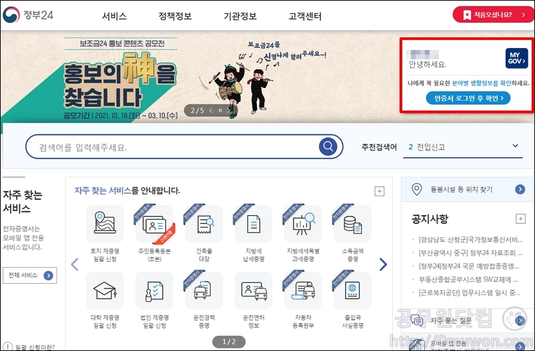Open the 주민등록등본(초본) service icon
Screen dimensions: 535x351
tap(154, 224)
